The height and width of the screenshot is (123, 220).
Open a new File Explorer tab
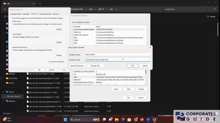40,4
